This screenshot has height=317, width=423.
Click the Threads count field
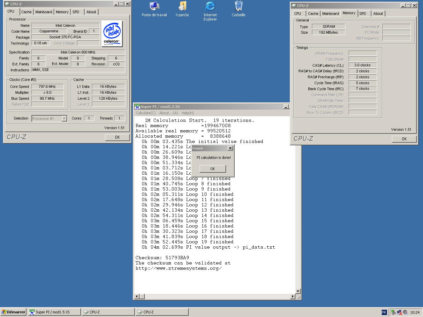119,118
